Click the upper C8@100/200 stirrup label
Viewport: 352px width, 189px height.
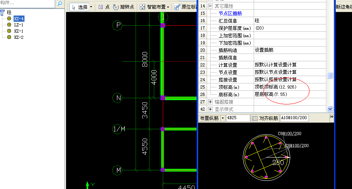coord(289,134)
